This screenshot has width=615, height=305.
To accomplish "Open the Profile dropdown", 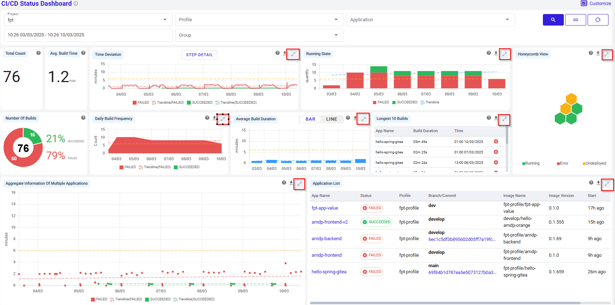I will click(259, 20).
